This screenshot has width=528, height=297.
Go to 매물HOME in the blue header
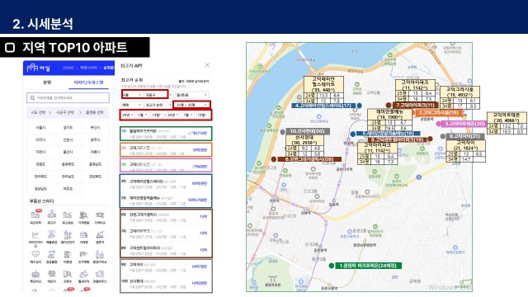pyautogui.click(x=88, y=68)
